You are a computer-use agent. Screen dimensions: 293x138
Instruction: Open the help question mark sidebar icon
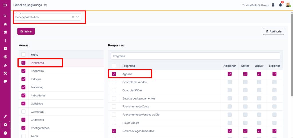(x=5, y=133)
